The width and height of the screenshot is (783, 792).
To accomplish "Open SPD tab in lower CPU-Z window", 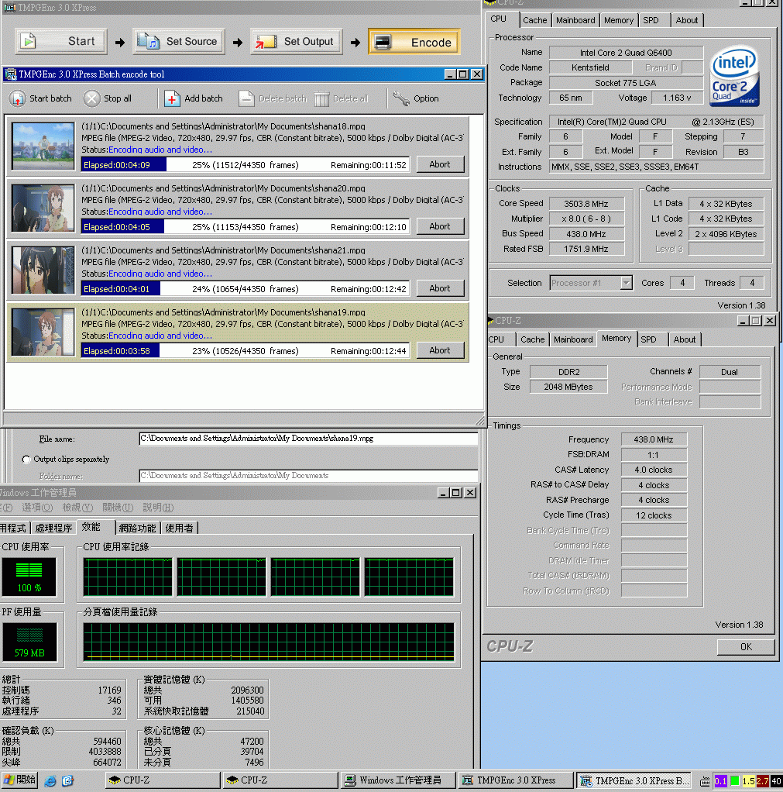I will tap(649, 339).
